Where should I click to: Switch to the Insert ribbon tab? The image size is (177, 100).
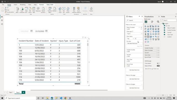(15, 5)
